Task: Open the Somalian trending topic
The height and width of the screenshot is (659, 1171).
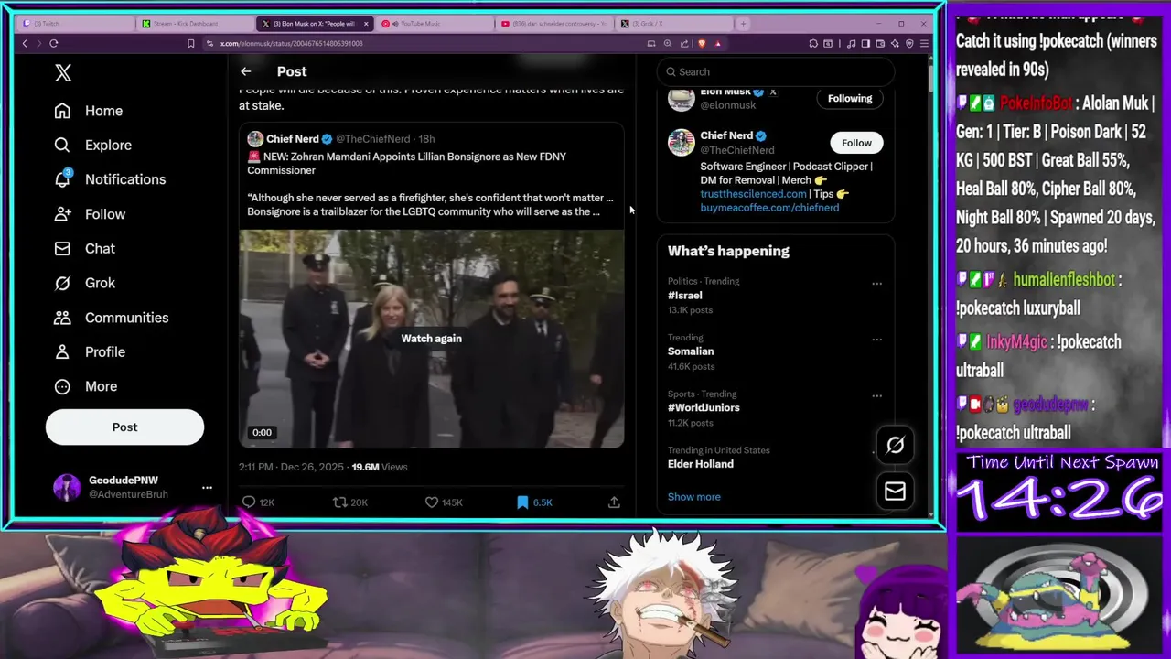Action: point(691,351)
